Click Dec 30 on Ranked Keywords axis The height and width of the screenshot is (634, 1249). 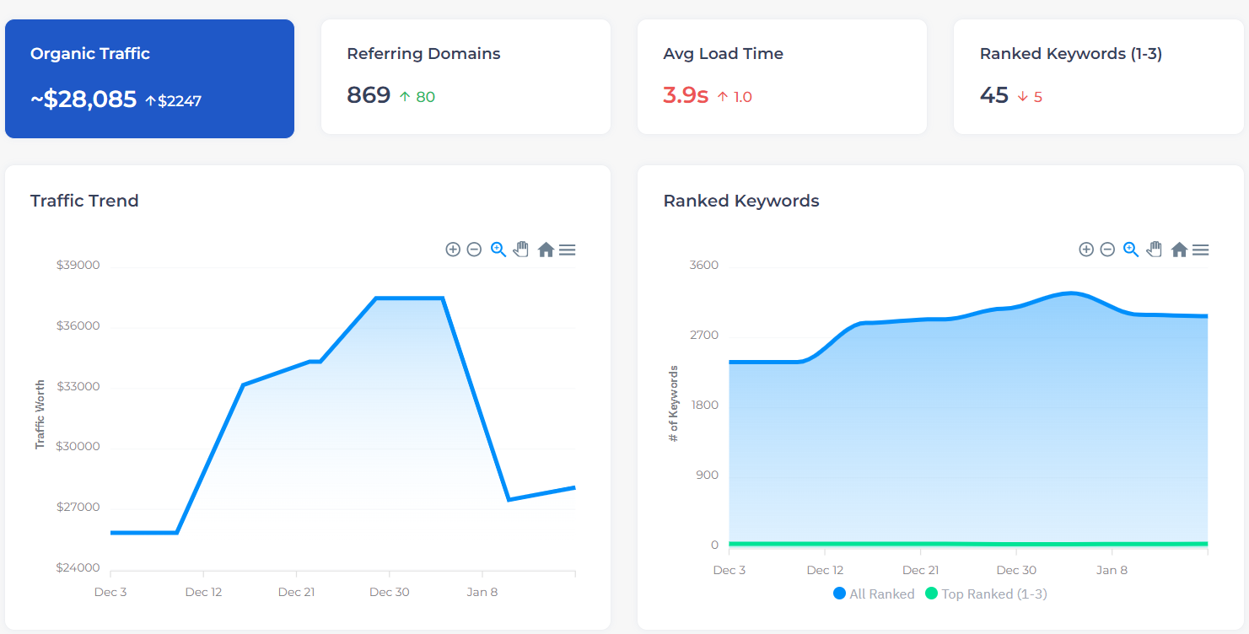[x=1016, y=570]
